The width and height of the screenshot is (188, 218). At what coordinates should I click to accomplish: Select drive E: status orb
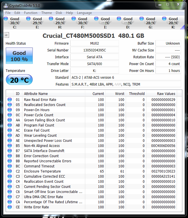point(28,19)
